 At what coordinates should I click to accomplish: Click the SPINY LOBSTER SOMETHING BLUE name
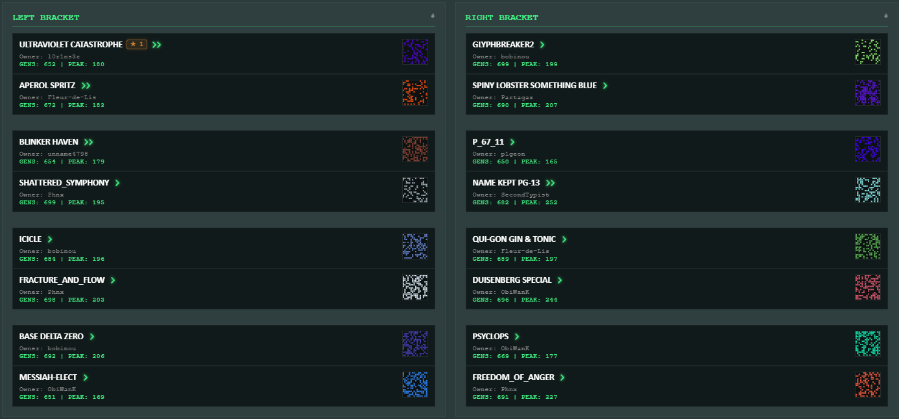[x=535, y=86]
